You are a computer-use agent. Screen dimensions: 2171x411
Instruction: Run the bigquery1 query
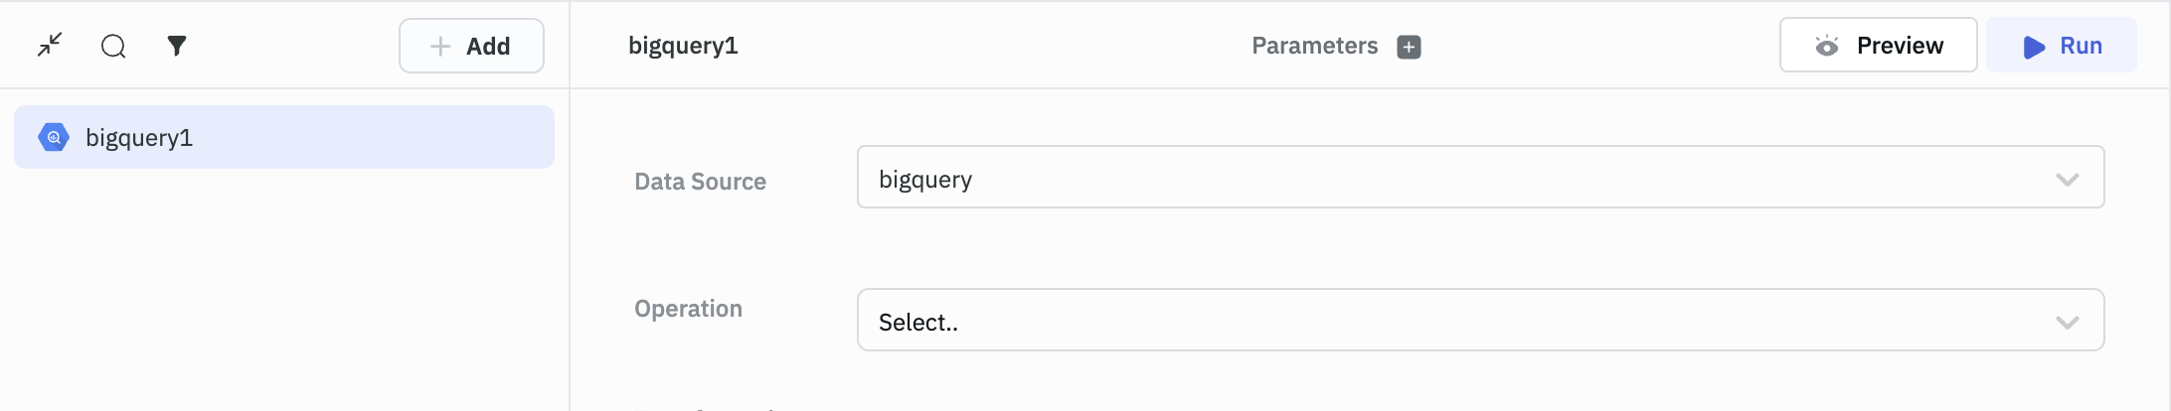(x=2062, y=46)
